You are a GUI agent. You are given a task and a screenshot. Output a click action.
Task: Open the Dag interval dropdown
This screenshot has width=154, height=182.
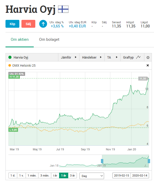(x=92, y=176)
